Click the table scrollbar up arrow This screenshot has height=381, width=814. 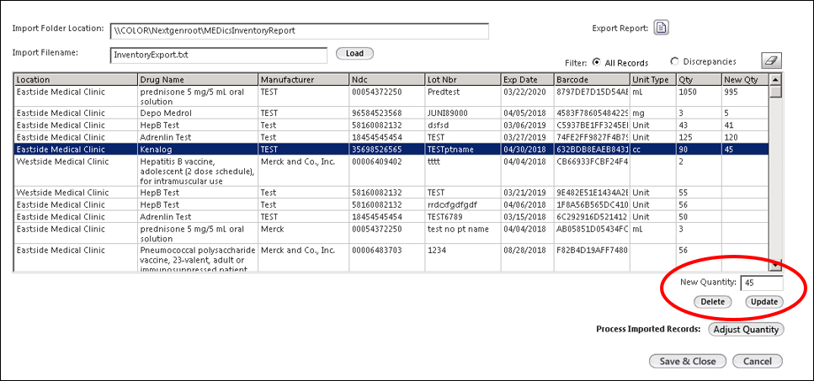click(x=775, y=80)
